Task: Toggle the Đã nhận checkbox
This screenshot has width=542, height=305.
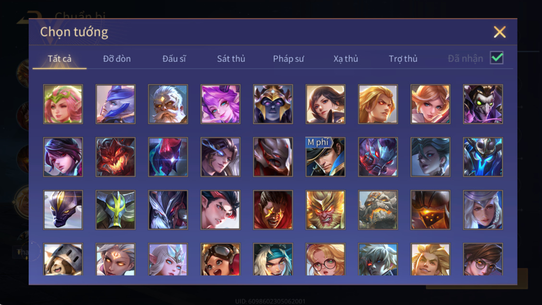Action: coord(496,58)
